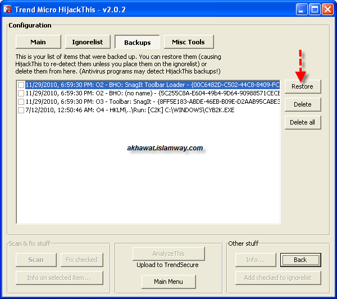Click the Delete all button
Viewport: 337px width, 299px height.
(x=303, y=122)
